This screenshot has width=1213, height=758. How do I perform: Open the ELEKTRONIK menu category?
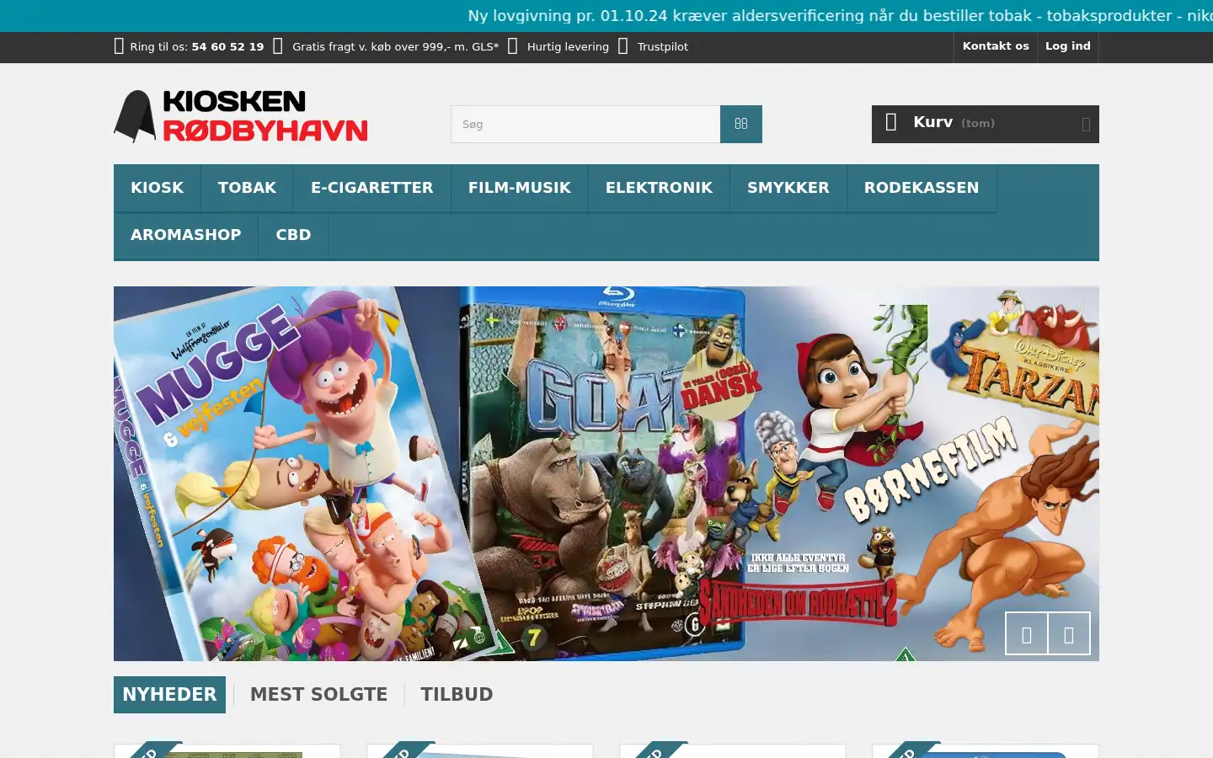pyautogui.click(x=660, y=188)
